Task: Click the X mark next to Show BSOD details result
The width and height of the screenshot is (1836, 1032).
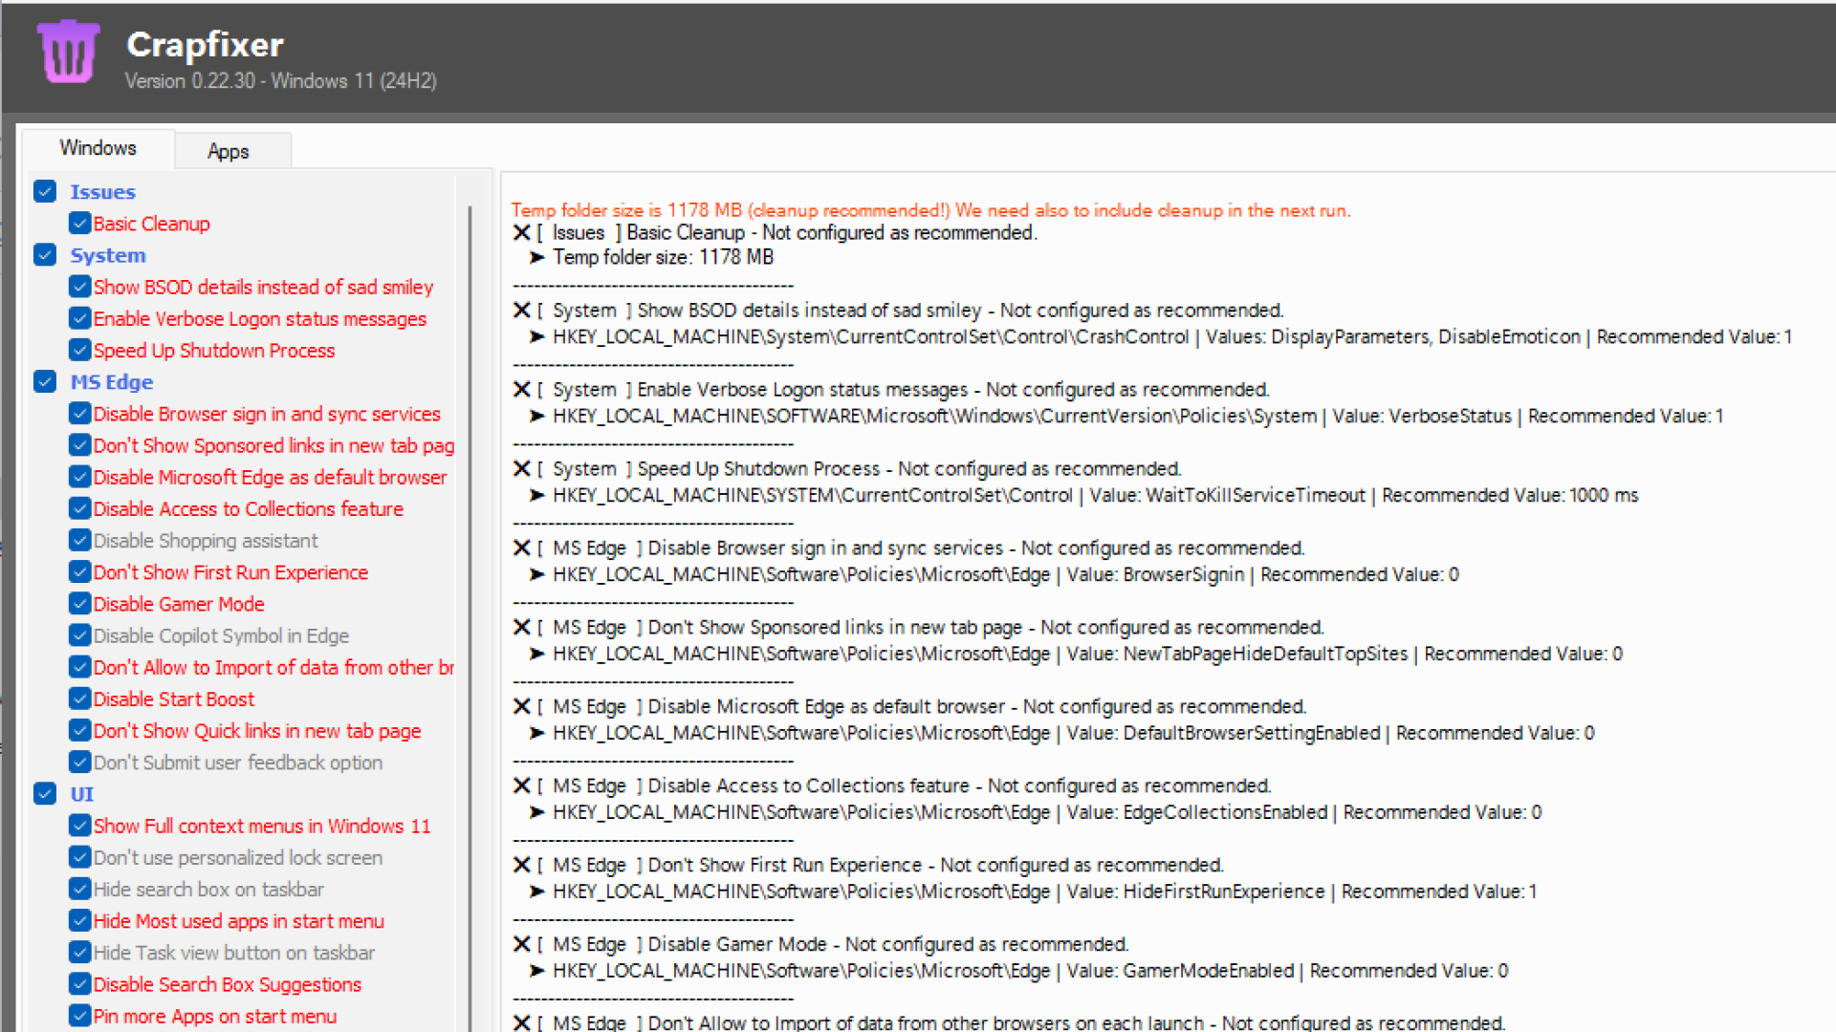Action: point(521,311)
